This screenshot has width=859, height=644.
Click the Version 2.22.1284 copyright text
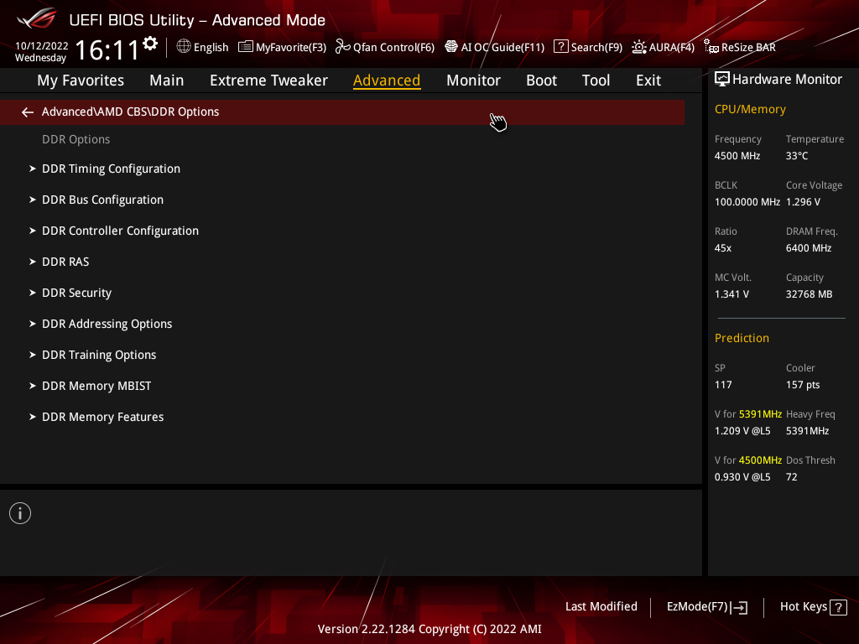pos(429,629)
